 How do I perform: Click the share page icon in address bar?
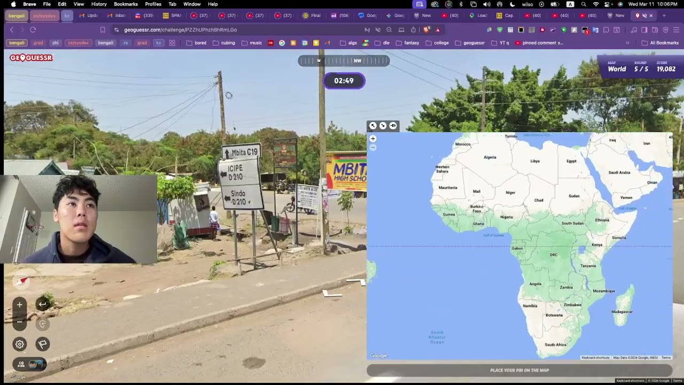tap(413, 30)
